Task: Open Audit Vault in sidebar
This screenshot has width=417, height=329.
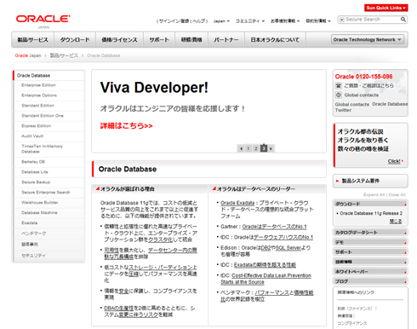Action: pyautogui.click(x=32, y=136)
